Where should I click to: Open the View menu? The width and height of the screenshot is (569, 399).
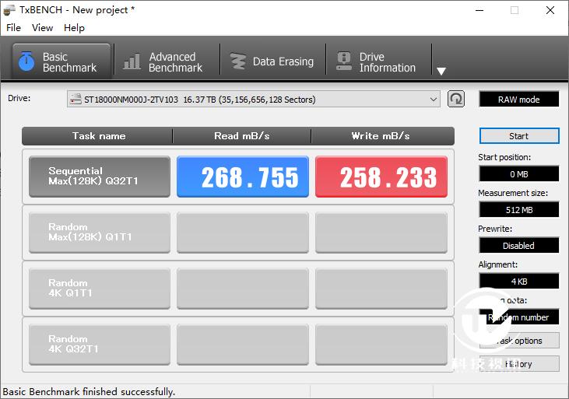click(42, 27)
